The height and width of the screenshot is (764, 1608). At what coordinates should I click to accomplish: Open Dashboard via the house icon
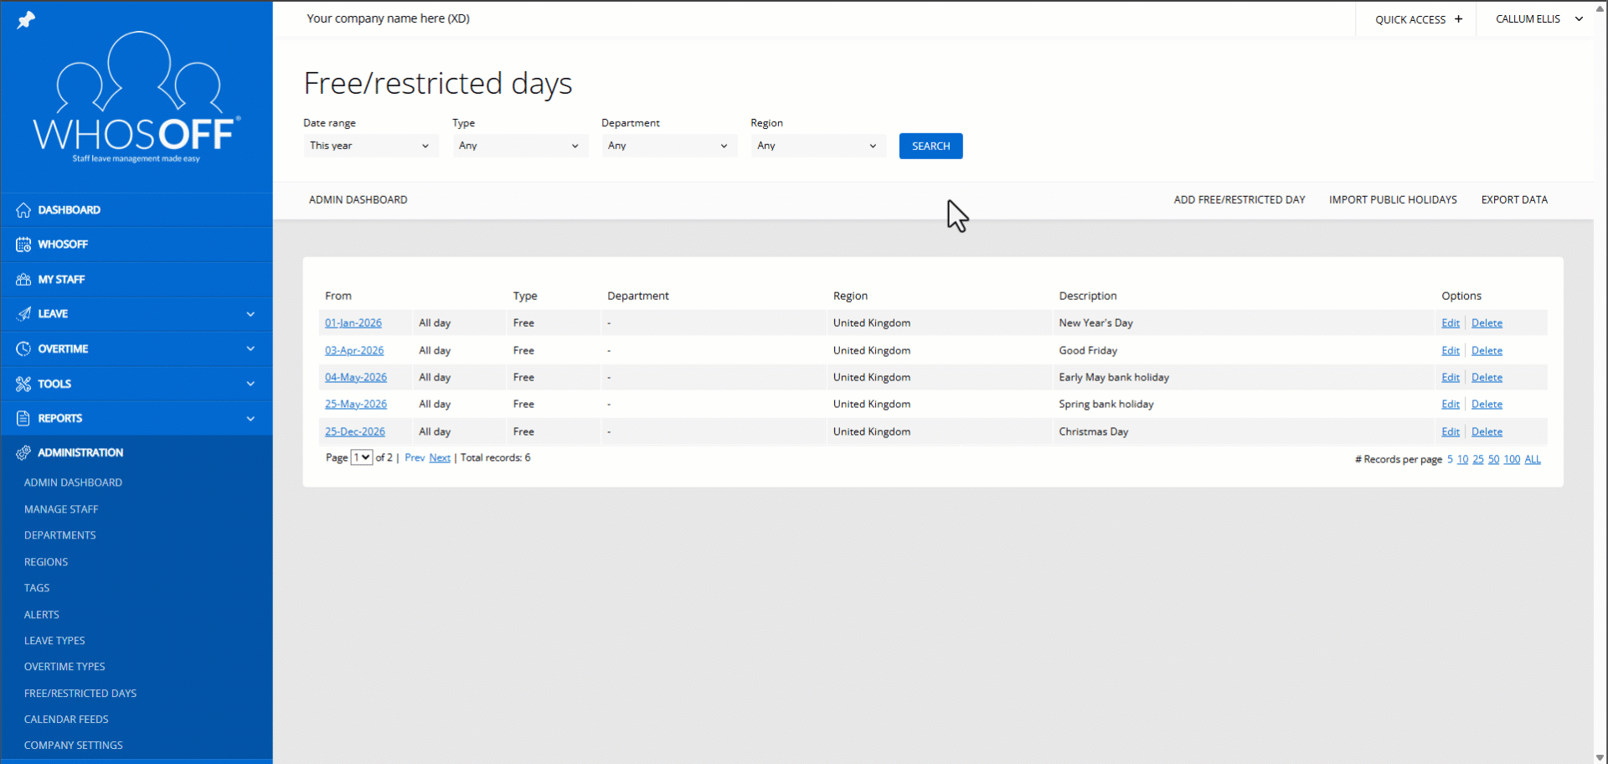(x=23, y=210)
